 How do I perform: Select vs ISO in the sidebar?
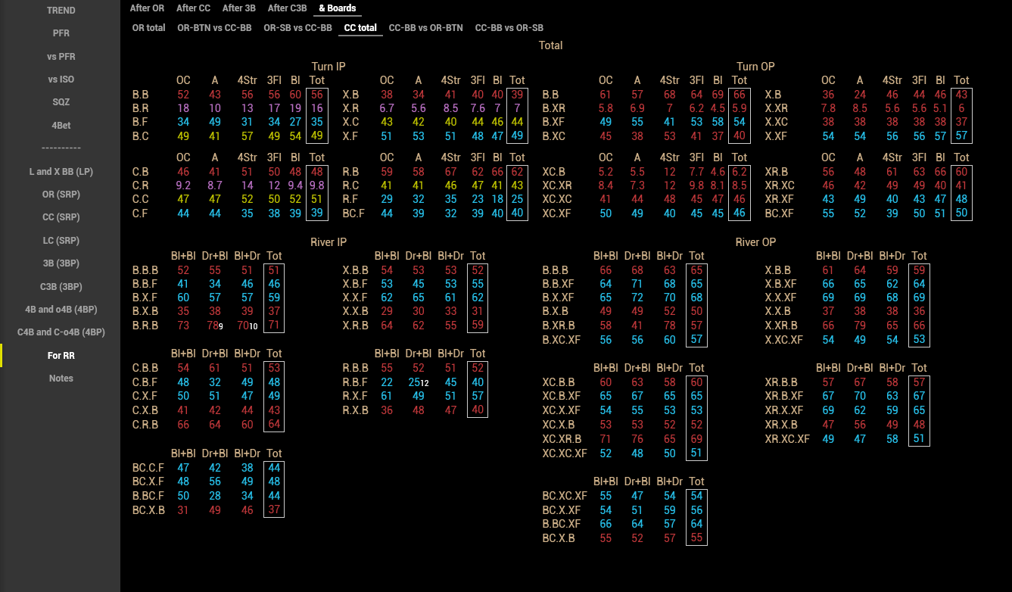61,79
